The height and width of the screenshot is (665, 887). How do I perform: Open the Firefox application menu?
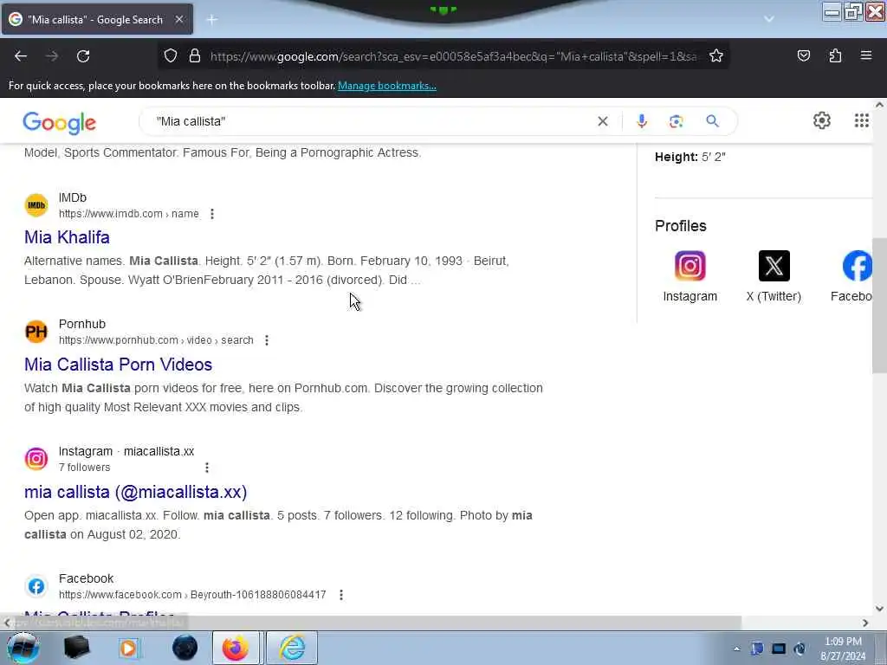pos(866,56)
